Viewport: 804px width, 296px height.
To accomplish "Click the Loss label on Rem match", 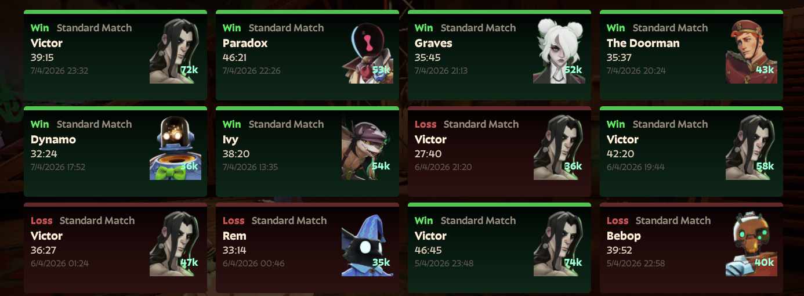I will point(234,221).
